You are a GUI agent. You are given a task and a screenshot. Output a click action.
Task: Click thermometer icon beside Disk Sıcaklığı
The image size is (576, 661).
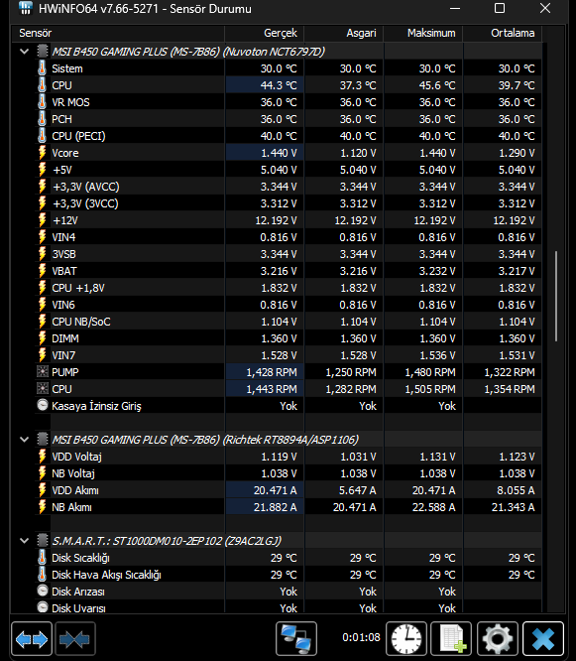[x=42, y=558]
